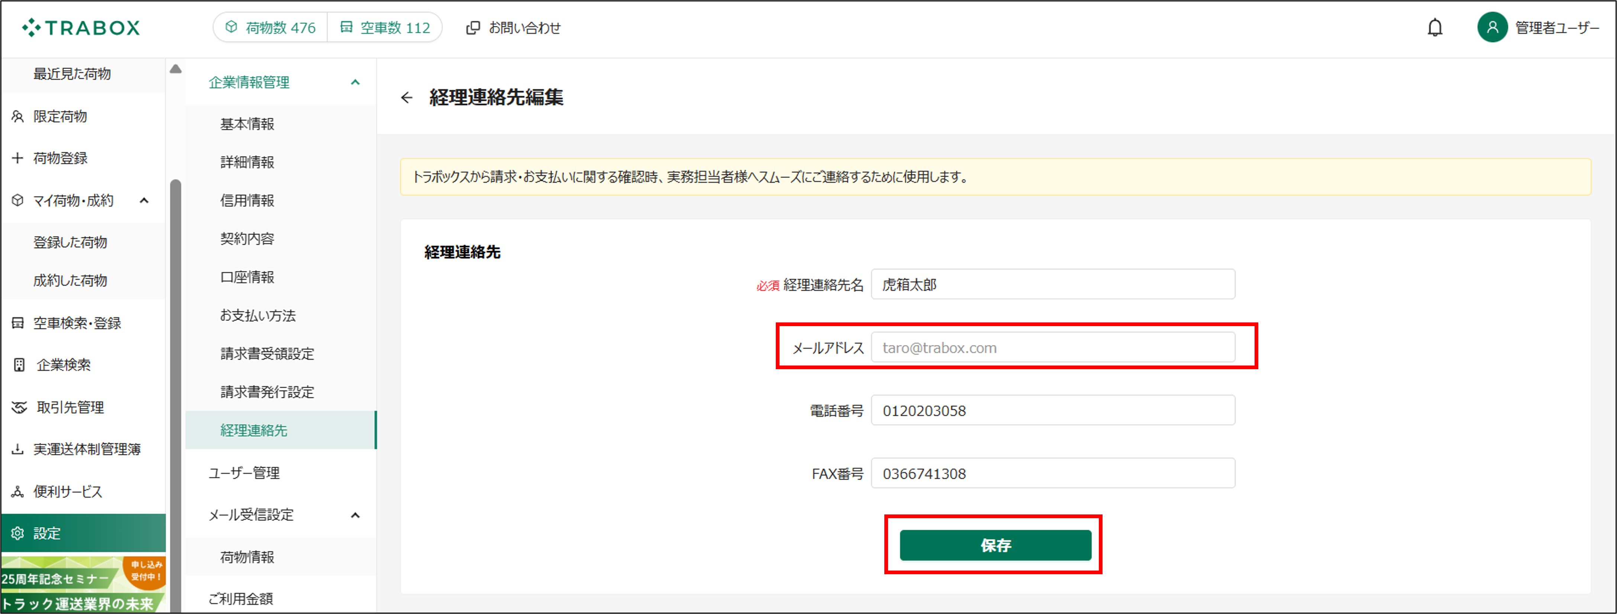Open the お問い合わせ link
Image resolution: width=1617 pixels, height=614 pixels.
click(513, 27)
